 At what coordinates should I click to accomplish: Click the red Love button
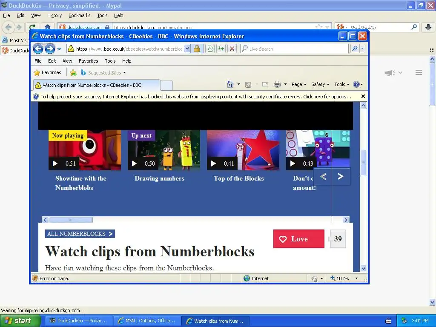[298, 239]
